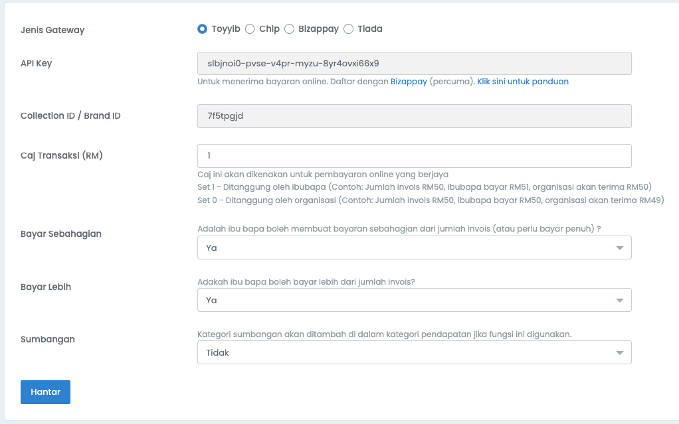This screenshot has width=679, height=424.
Task: Focus the Collection ID / Brand ID input
Action: [x=414, y=116]
